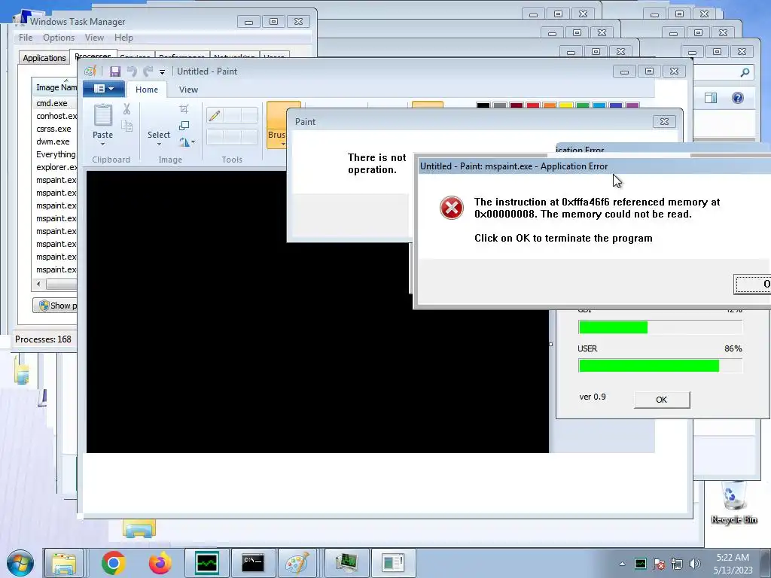
Task: Open File Explorer from the taskbar
Action: click(64, 563)
